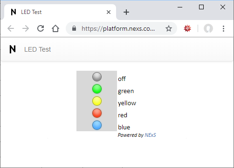Click the blue LED indicator
The height and width of the screenshot is (168, 234).
point(97,125)
